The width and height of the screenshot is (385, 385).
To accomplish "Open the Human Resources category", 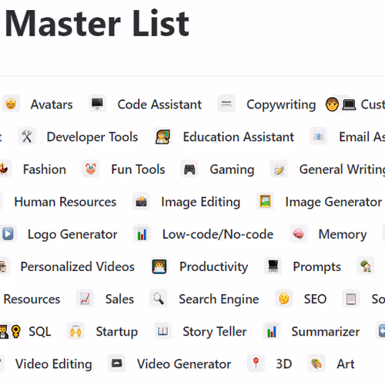I will pos(65,202).
